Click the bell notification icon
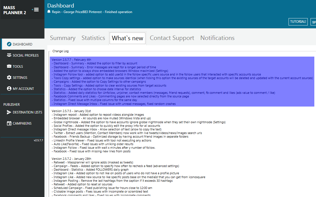This screenshot has width=316, height=197. pos(49,12)
